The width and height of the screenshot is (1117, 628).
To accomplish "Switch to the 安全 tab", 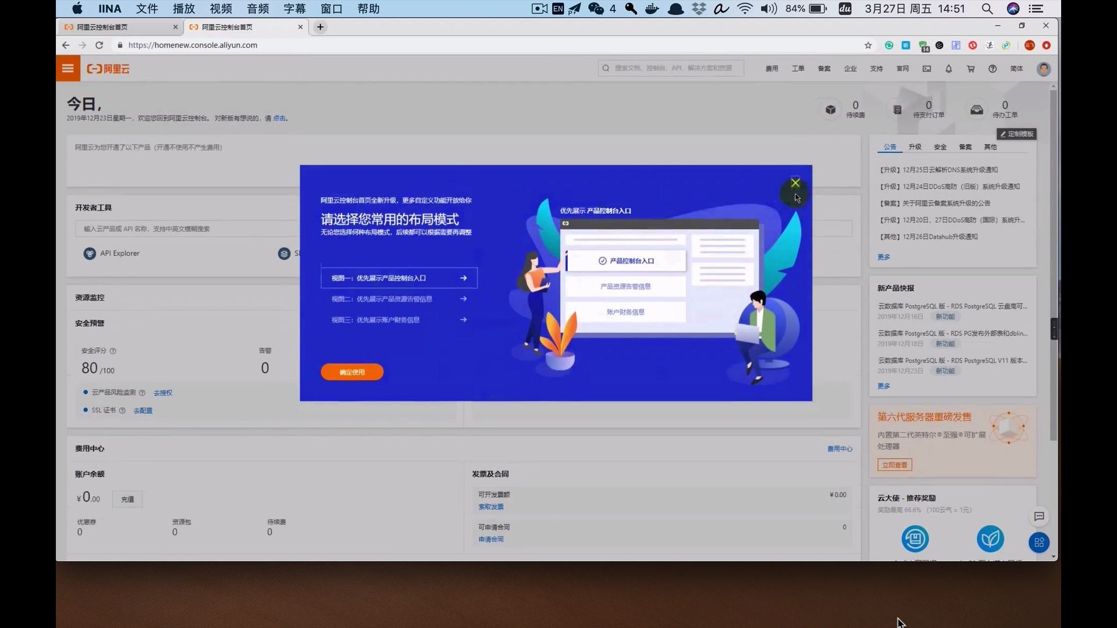I will (x=940, y=147).
